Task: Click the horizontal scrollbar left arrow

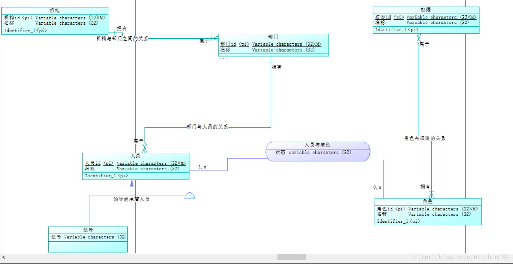Action: click(4, 257)
